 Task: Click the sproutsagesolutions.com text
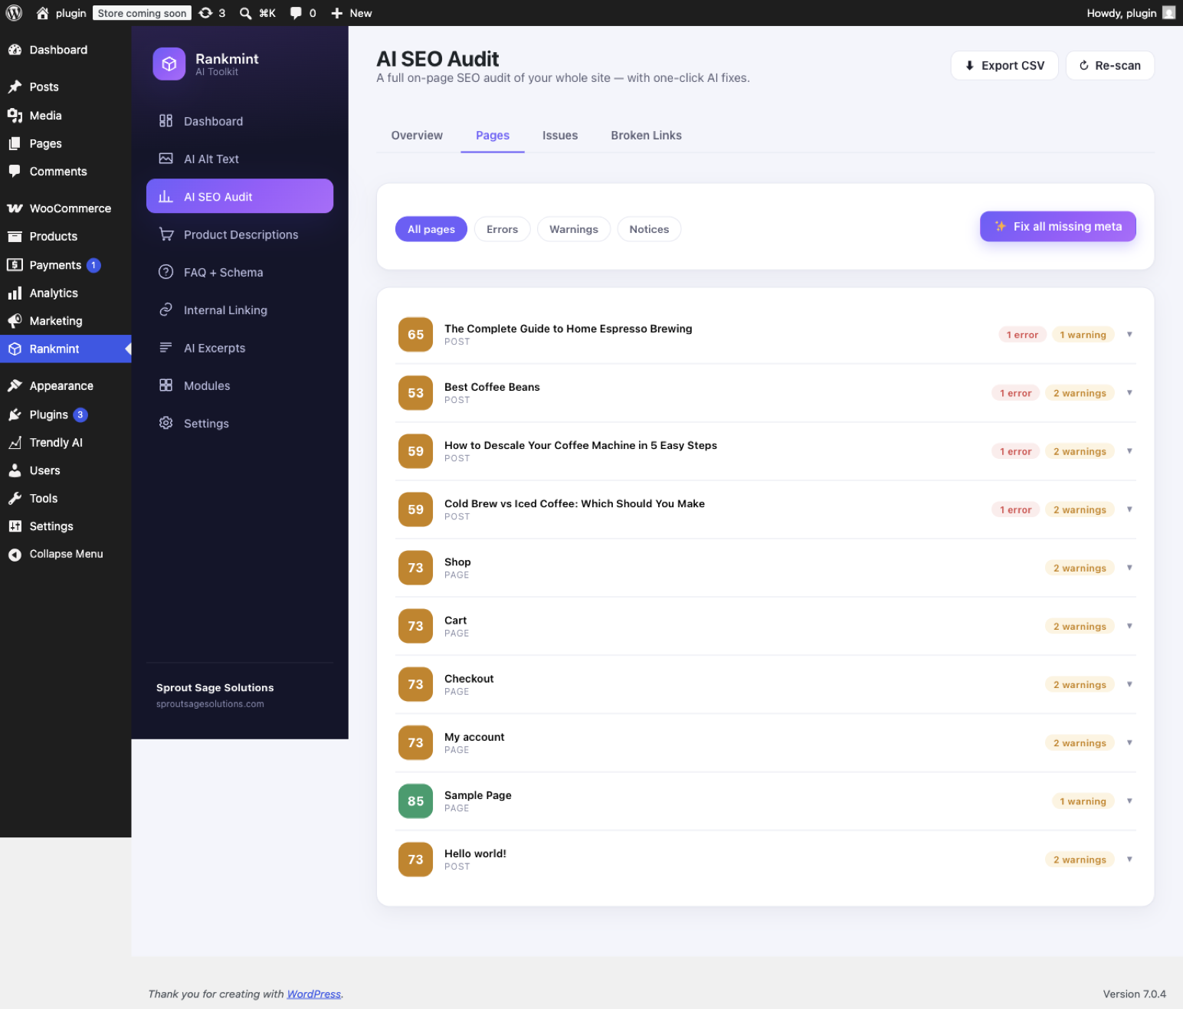pos(210,704)
